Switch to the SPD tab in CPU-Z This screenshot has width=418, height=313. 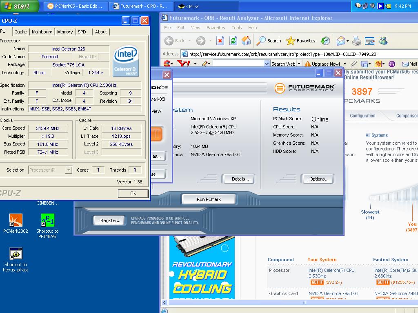(82, 32)
